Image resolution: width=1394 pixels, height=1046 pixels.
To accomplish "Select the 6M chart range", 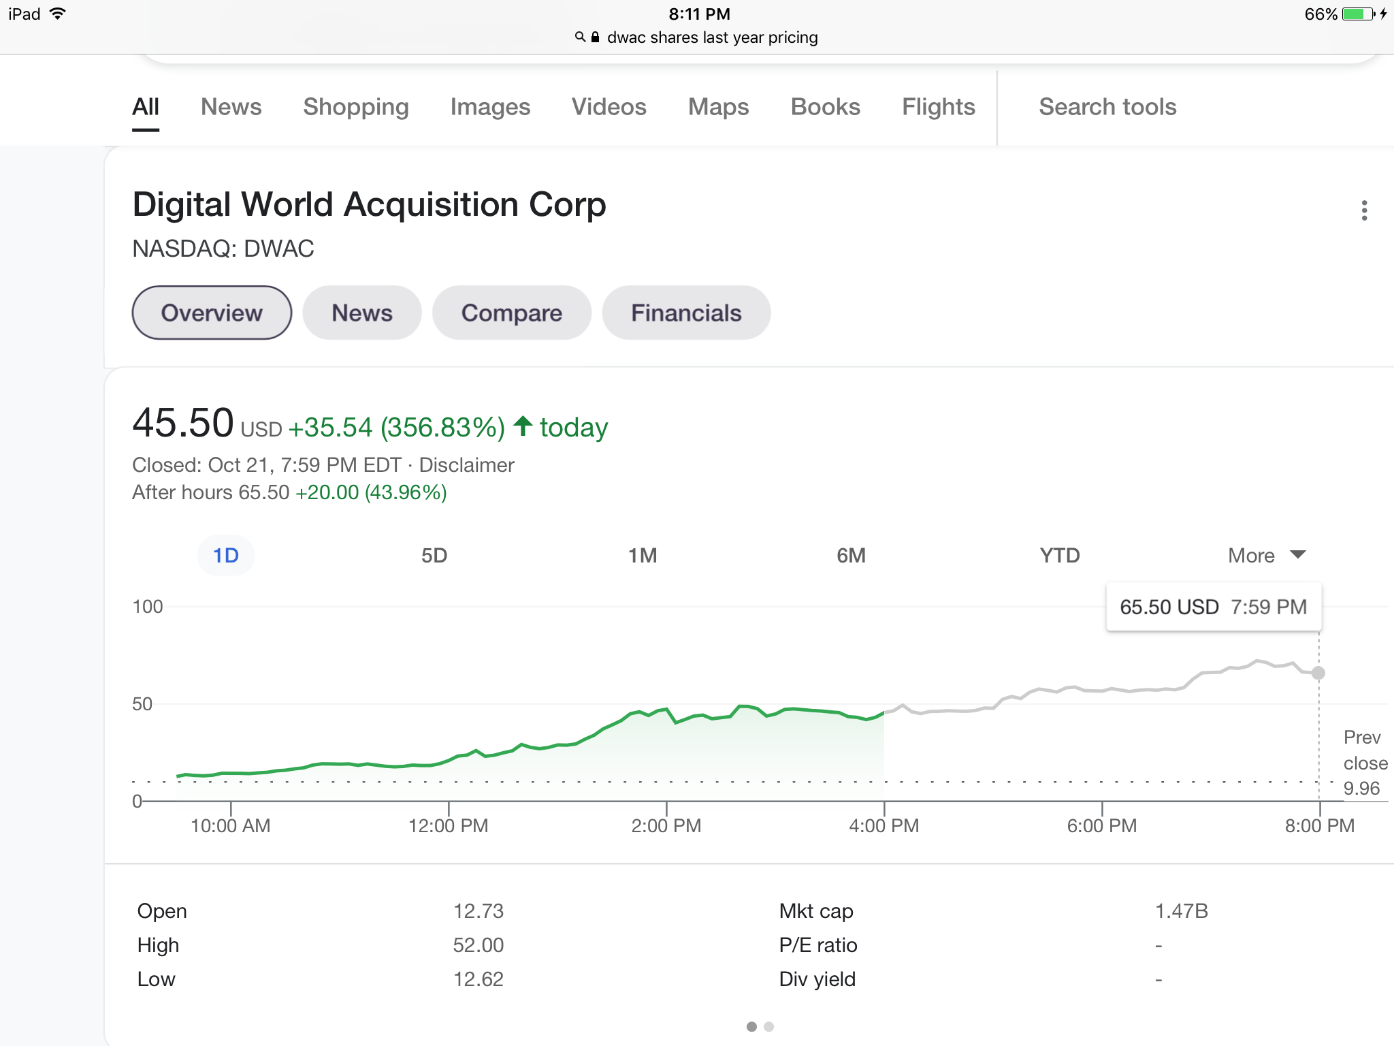I will tap(851, 556).
